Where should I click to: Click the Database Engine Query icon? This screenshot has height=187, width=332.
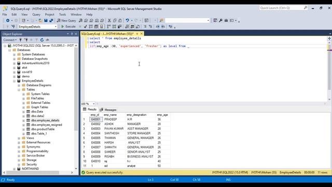pyautogui.click(x=81, y=21)
